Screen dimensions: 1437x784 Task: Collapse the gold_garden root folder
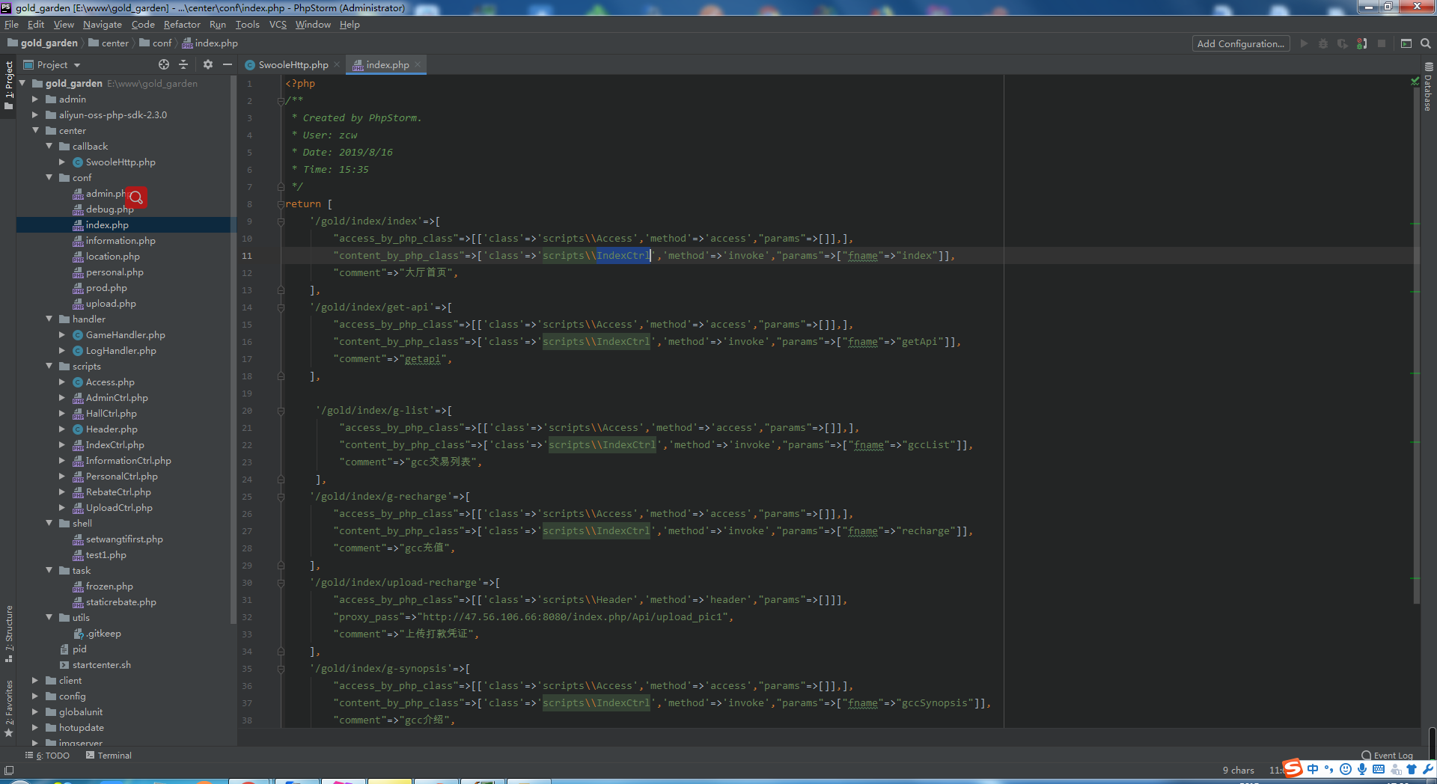click(x=22, y=83)
